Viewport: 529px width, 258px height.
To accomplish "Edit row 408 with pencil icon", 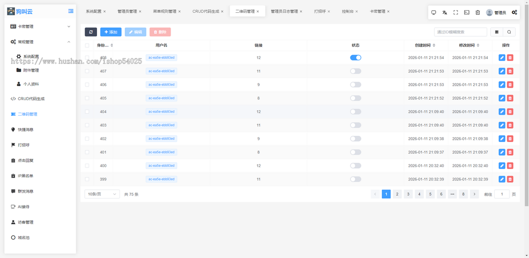I will click(x=502, y=57).
